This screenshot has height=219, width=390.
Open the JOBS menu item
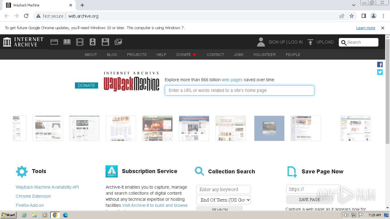[x=239, y=55]
